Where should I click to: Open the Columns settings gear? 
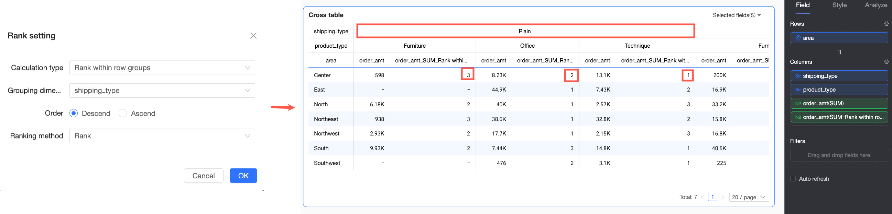[886, 62]
